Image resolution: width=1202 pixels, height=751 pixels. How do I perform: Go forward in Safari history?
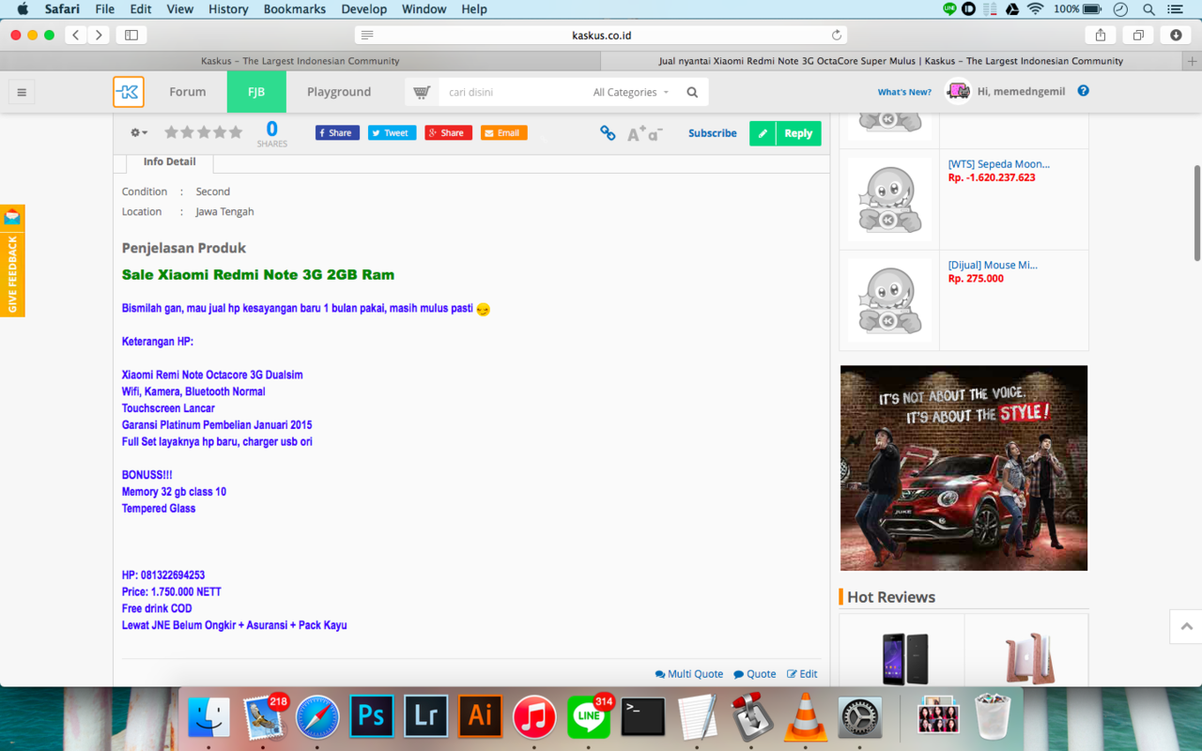pyautogui.click(x=99, y=35)
